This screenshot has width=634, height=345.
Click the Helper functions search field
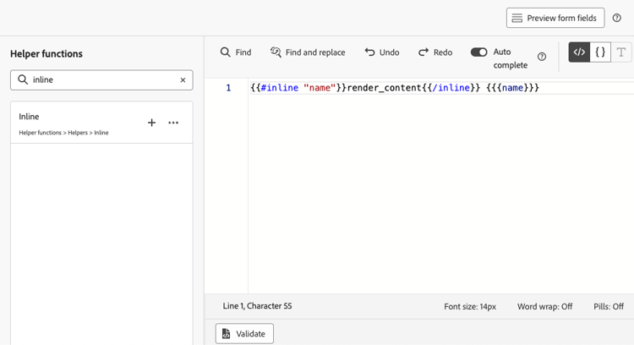[x=101, y=79]
